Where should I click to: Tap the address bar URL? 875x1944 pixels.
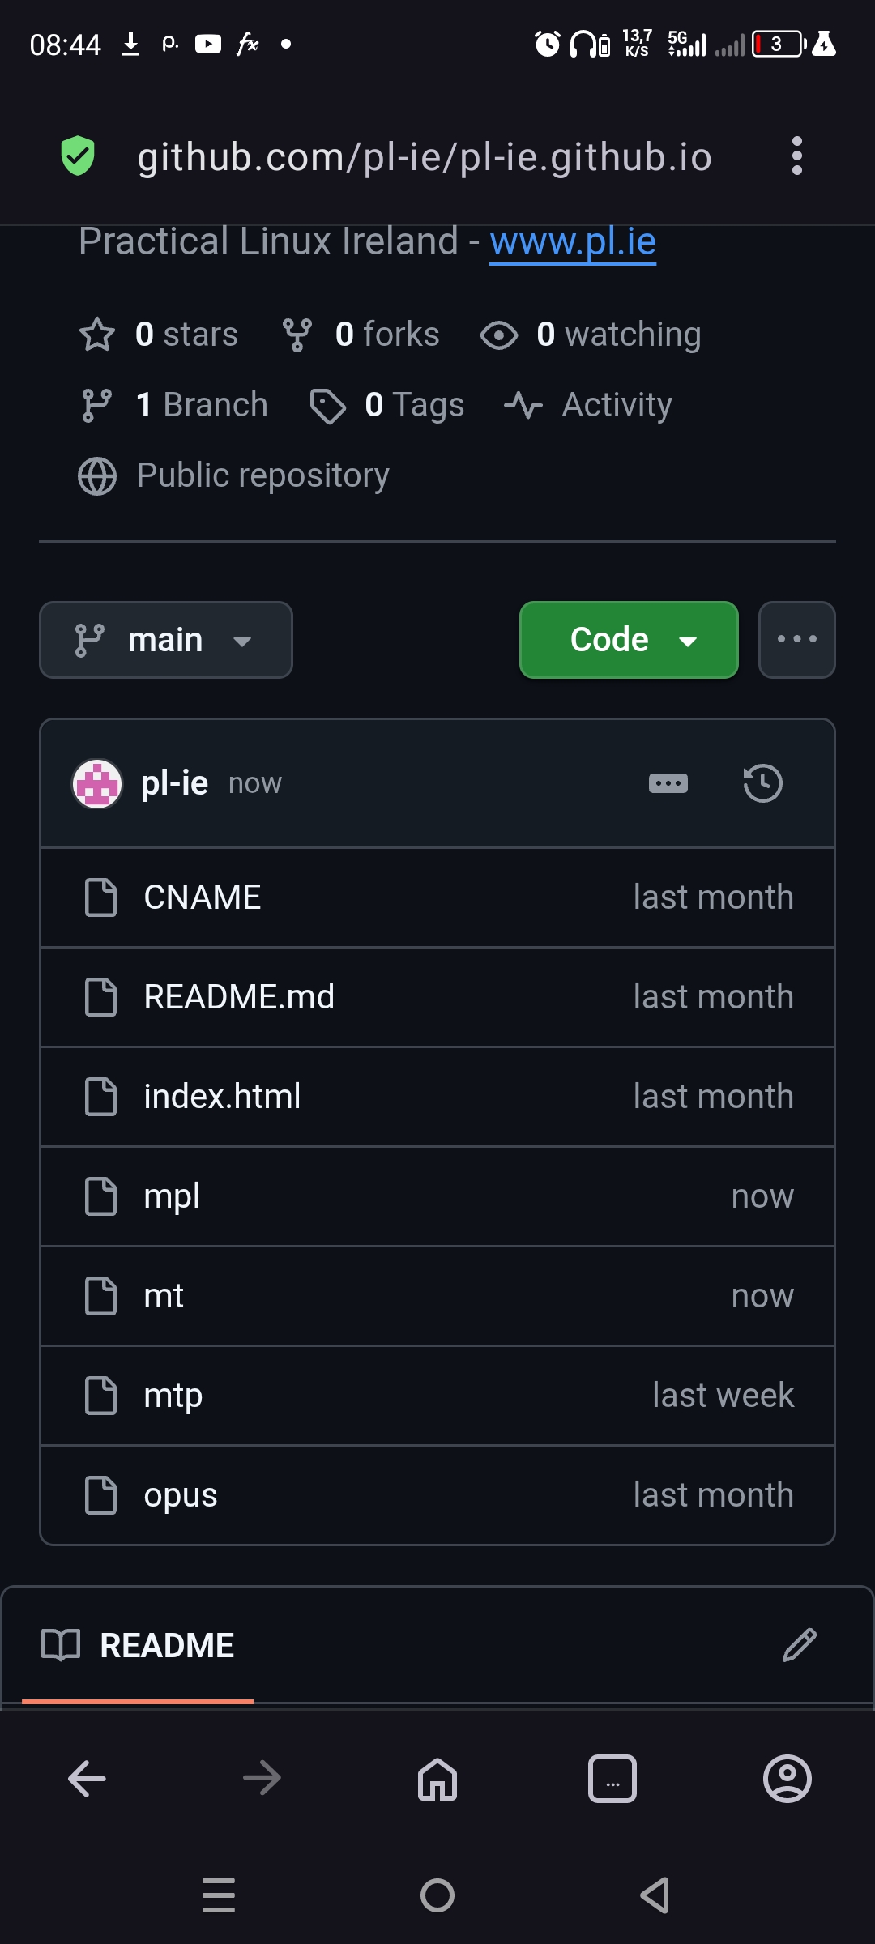coord(425,156)
